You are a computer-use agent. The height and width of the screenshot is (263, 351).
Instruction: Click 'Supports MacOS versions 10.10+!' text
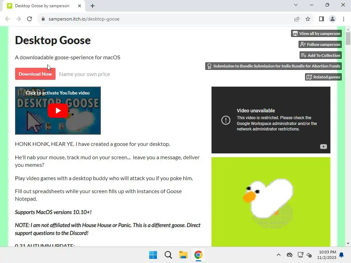pos(53,212)
